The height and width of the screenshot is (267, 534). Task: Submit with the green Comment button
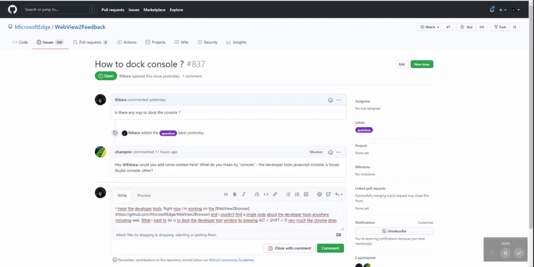(331, 248)
